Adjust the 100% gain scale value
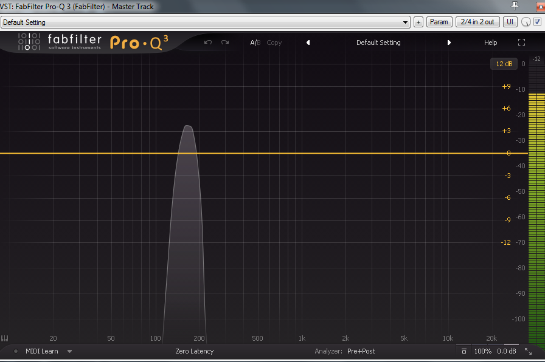545x362 pixels. click(x=483, y=351)
